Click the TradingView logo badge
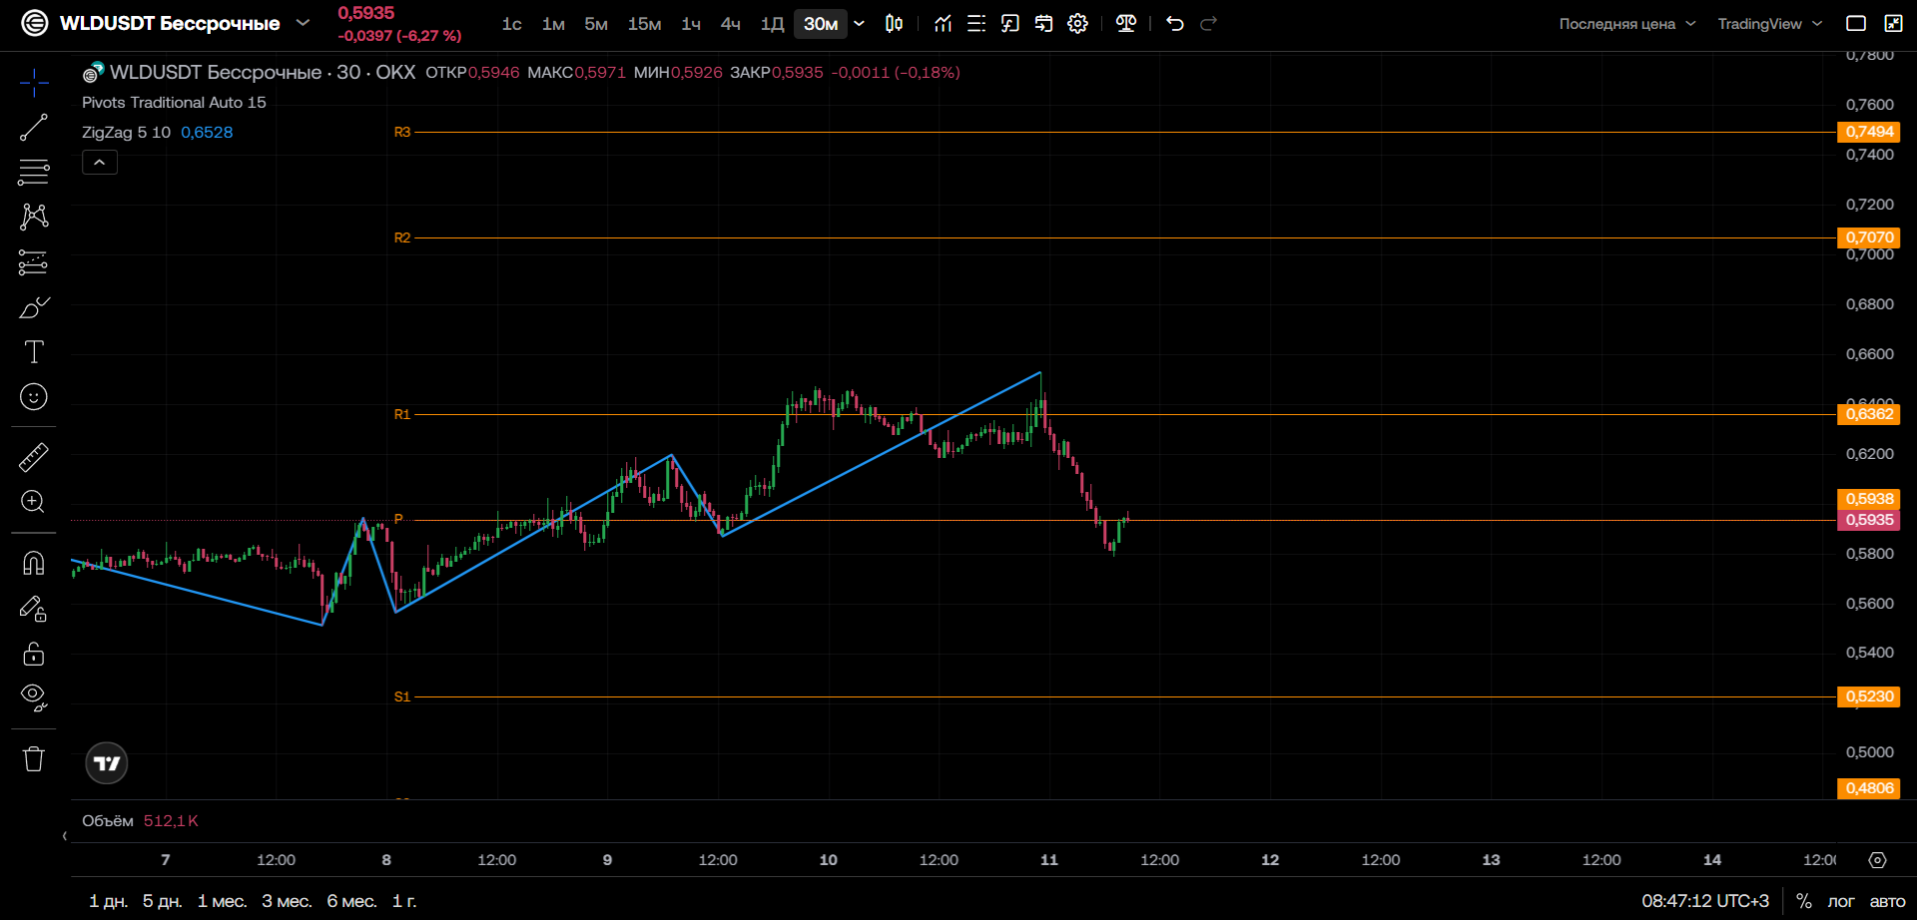The image size is (1917, 920). 107,763
